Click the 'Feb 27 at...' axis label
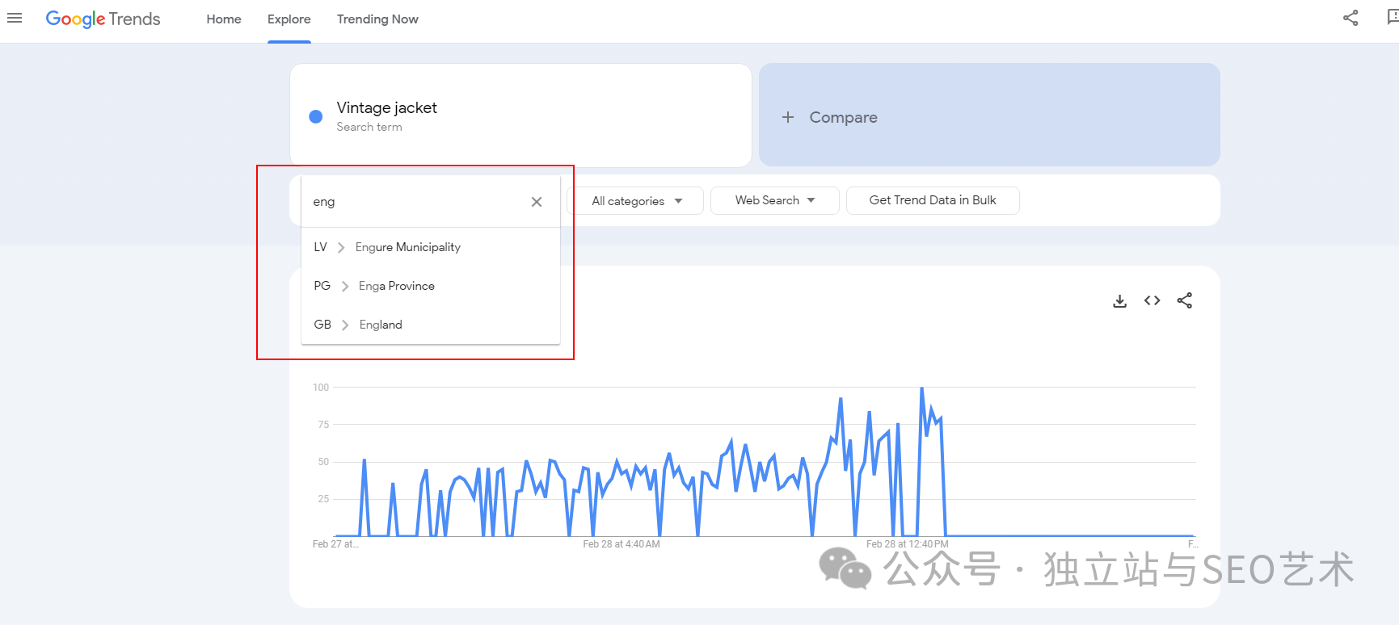Viewport: 1399px width, 625px height. tap(335, 544)
